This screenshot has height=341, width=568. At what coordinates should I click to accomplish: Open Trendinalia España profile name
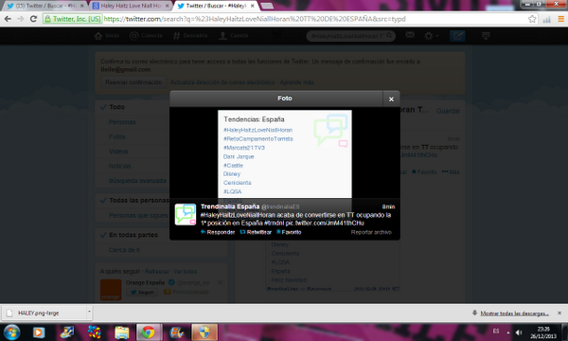230,206
